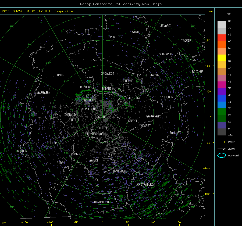Viewport: 242px width, 226px height.
Task: Click the KUSTAGI city label
Action: pyautogui.click(x=135, y=98)
